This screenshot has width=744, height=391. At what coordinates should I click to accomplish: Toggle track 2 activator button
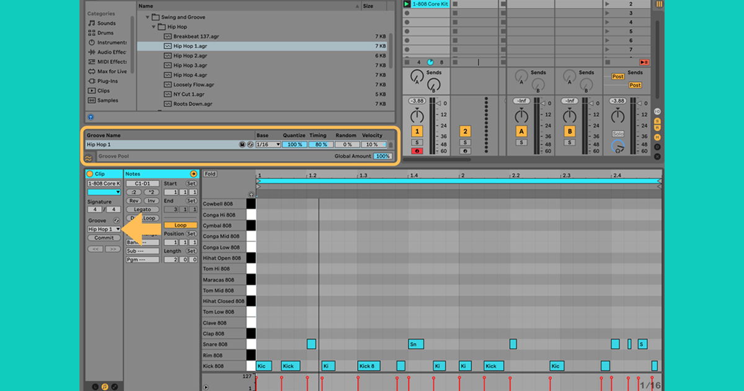[x=465, y=132]
